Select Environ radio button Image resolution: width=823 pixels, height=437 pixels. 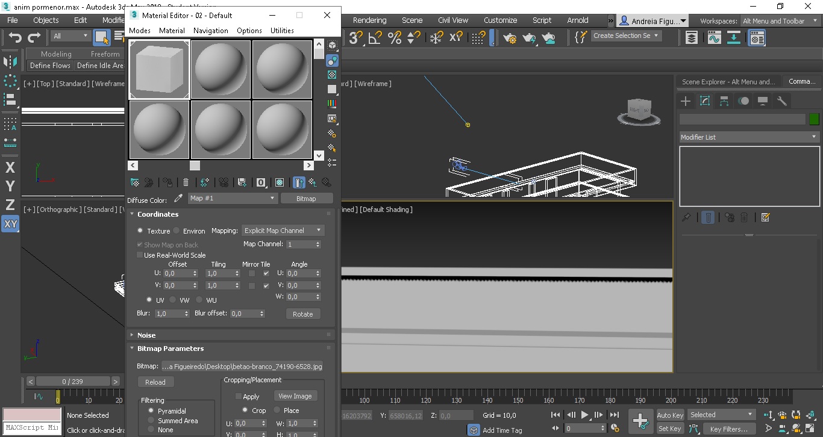[177, 231]
